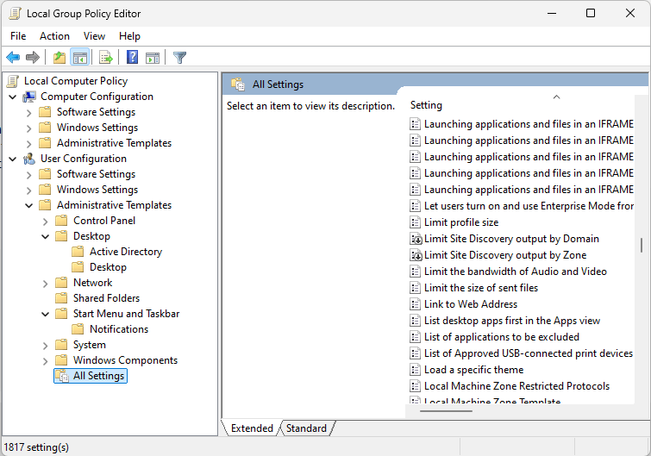This screenshot has width=651, height=456.
Task: Click the Control Panel folder icon
Action: tap(61, 221)
